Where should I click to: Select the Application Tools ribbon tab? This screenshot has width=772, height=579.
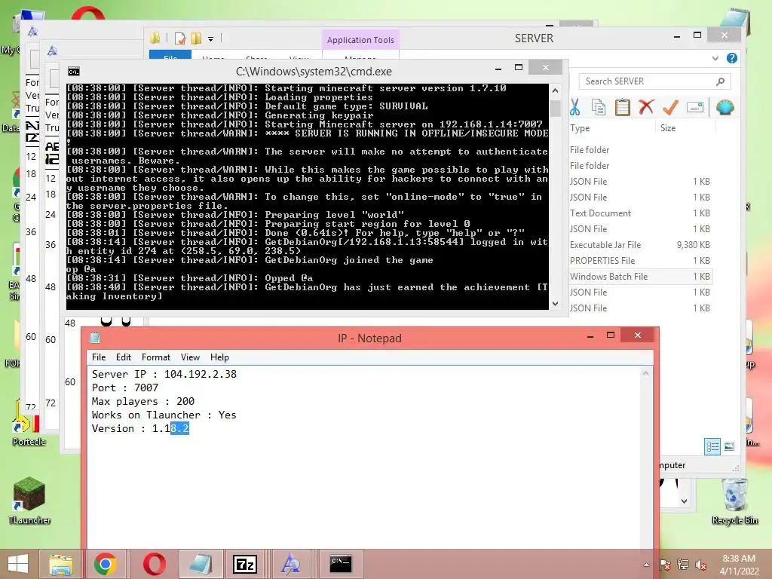[360, 40]
